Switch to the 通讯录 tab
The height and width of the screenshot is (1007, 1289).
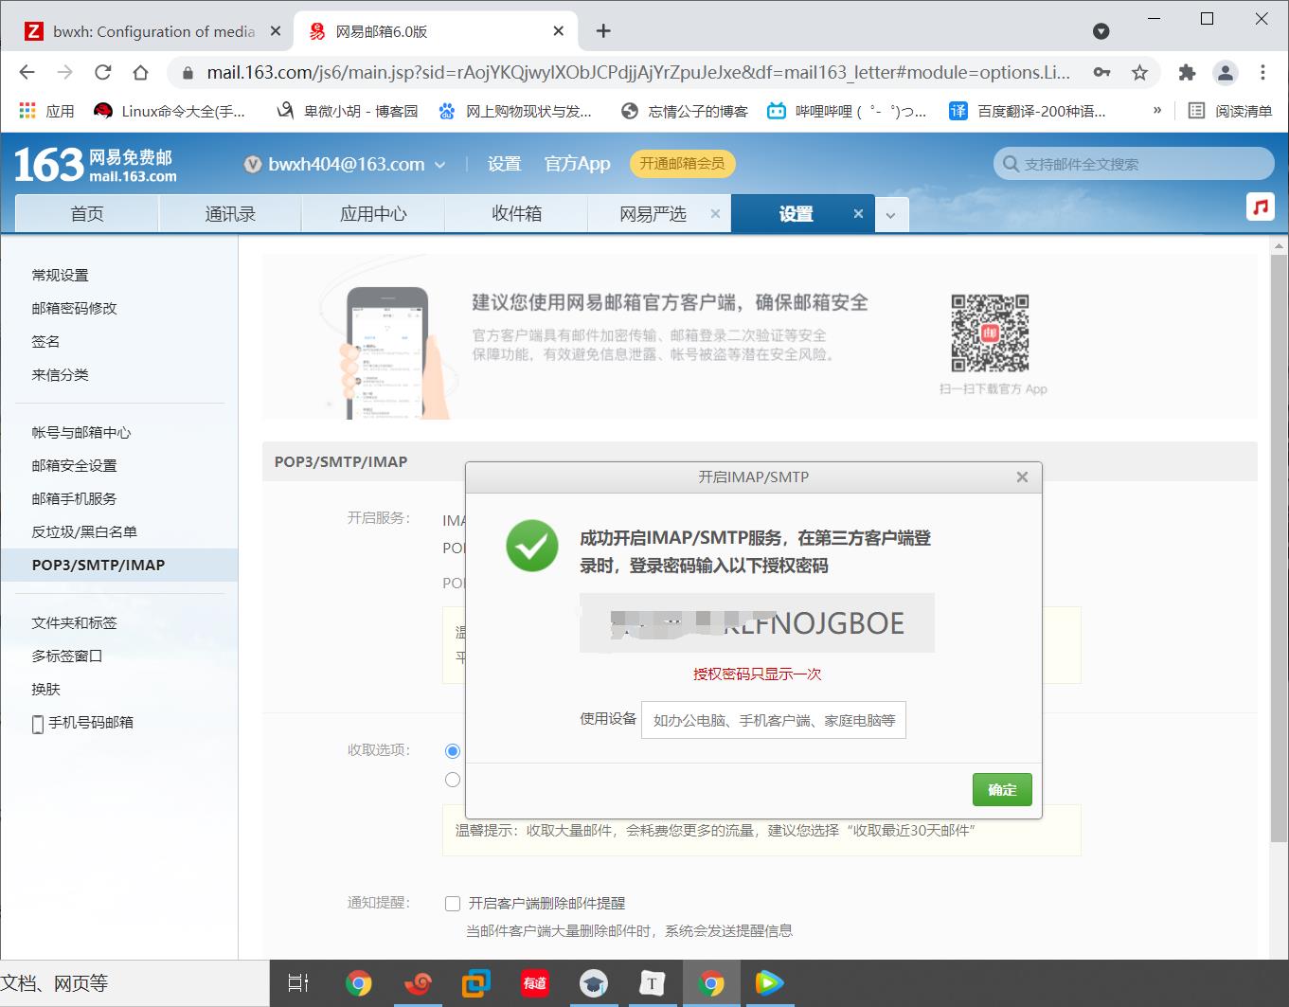point(230,214)
